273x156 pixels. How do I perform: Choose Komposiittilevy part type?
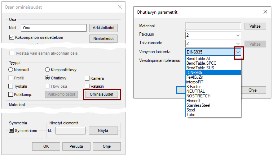click(48, 70)
